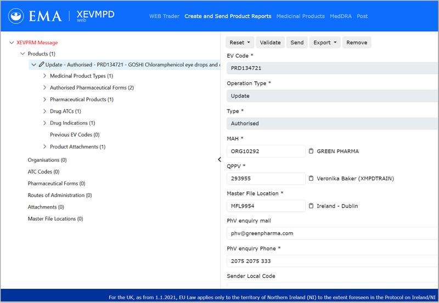The height and width of the screenshot is (303, 439).
Task: Click the Ireland - Dublin text
Action: point(337,206)
